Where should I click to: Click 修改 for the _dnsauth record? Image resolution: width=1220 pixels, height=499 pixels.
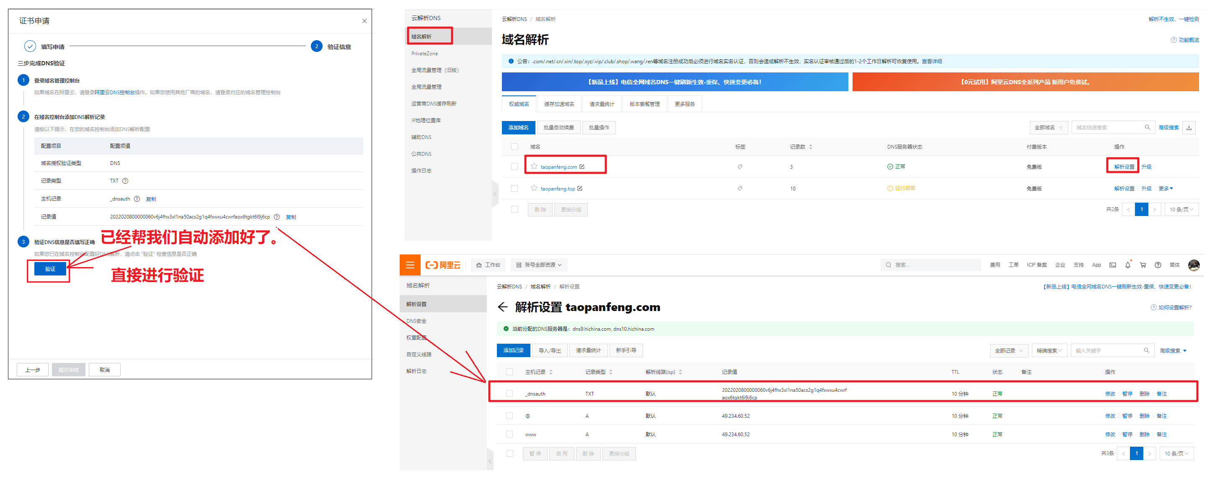tap(1110, 394)
